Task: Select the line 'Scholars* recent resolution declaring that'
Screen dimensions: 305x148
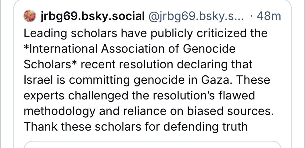Action: click(x=138, y=64)
